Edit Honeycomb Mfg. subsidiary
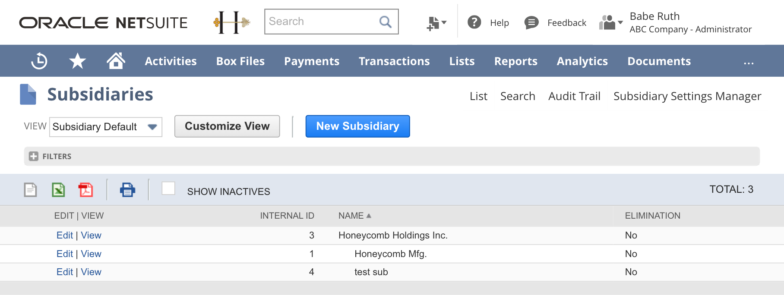 click(x=65, y=254)
